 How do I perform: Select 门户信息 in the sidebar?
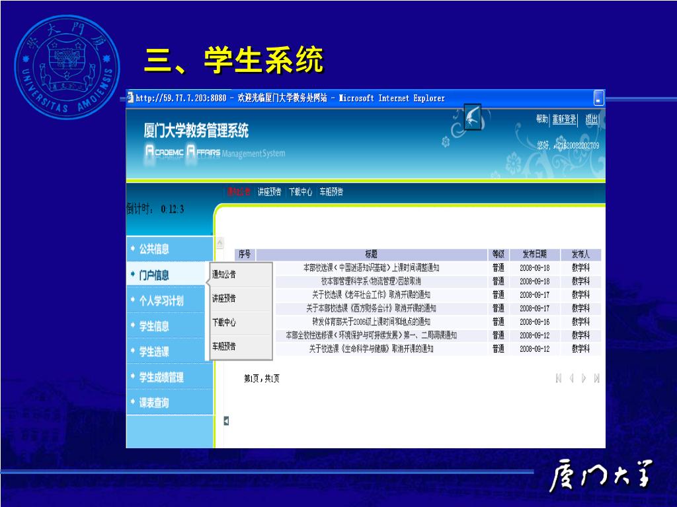click(154, 275)
